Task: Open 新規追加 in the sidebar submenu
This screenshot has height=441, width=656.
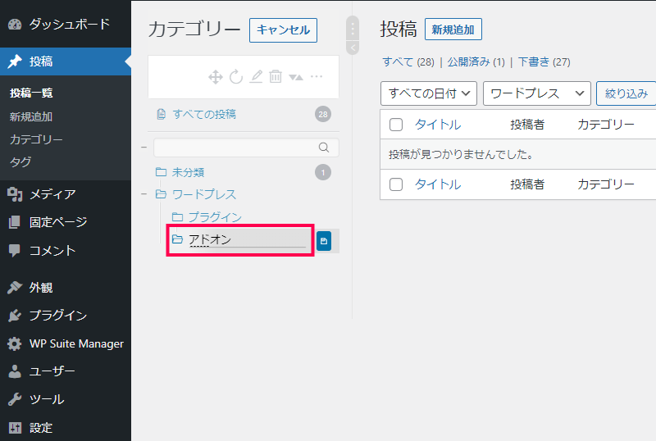Action: [31, 116]
